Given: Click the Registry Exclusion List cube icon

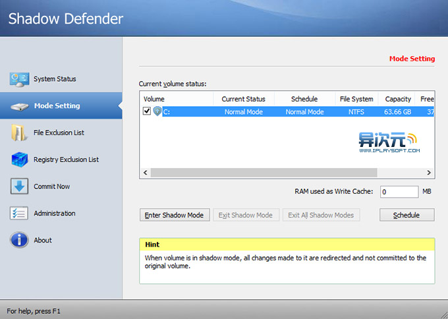Looking at the screenshot, I should pos(19,159).
